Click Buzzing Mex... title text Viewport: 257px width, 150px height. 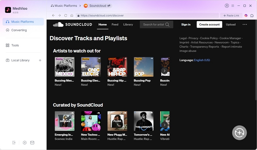tap(64, 81)
